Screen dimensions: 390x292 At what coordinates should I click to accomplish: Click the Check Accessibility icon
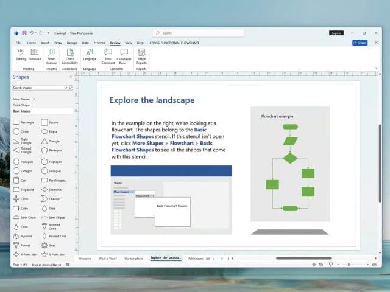(70, 55)
